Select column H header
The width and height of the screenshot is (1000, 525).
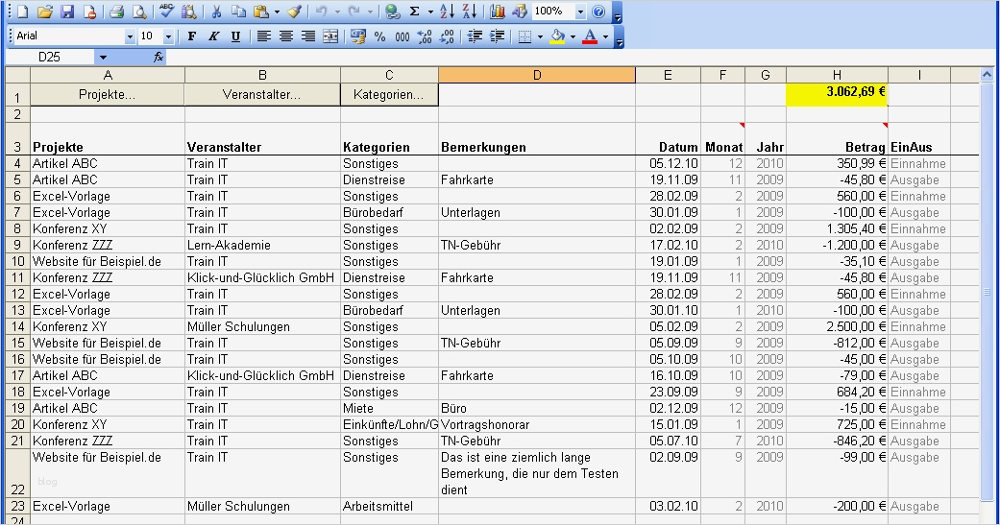837,75
